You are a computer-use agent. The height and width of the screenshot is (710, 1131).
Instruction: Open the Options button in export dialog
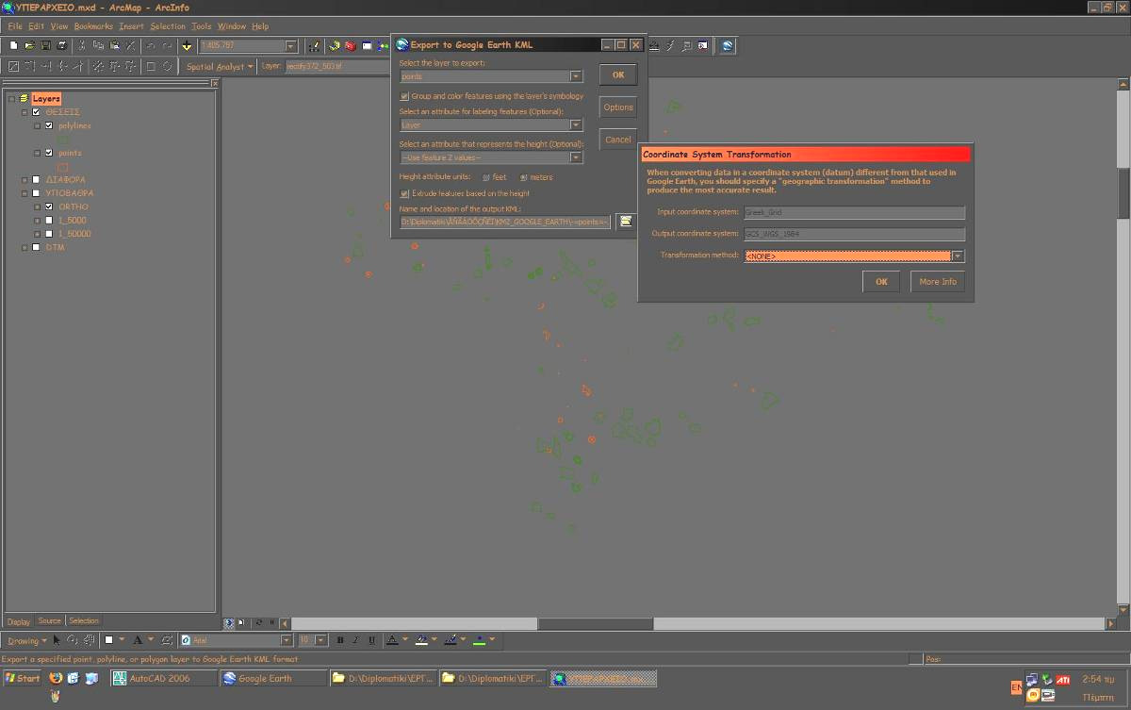pos(618,107)
